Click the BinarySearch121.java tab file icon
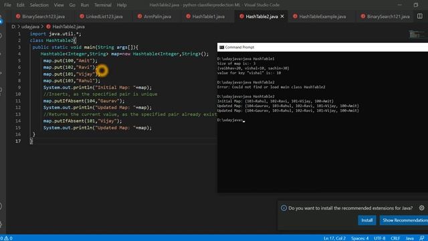 pyautogui.click(x=363, y=16)
